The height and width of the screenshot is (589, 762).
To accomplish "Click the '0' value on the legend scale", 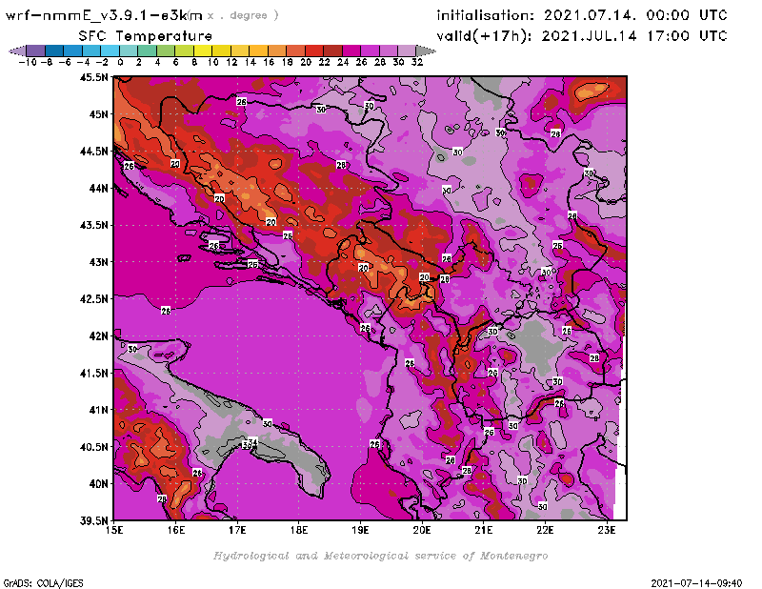I will click(120, 62).
